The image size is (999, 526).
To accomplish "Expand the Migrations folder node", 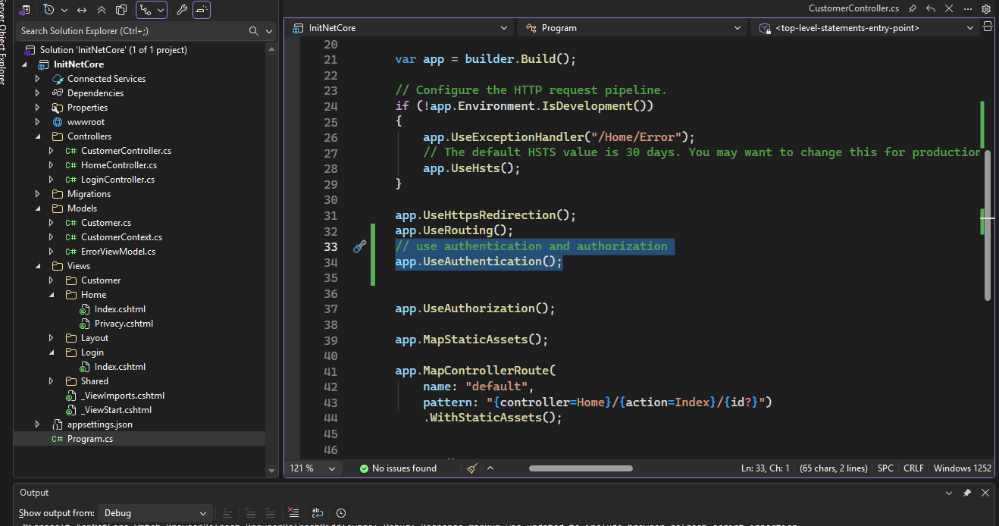I will click(38, 194).
